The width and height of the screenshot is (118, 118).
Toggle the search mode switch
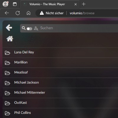(29, 29)
